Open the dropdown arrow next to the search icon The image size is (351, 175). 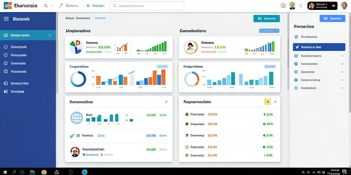coord(52,6)
